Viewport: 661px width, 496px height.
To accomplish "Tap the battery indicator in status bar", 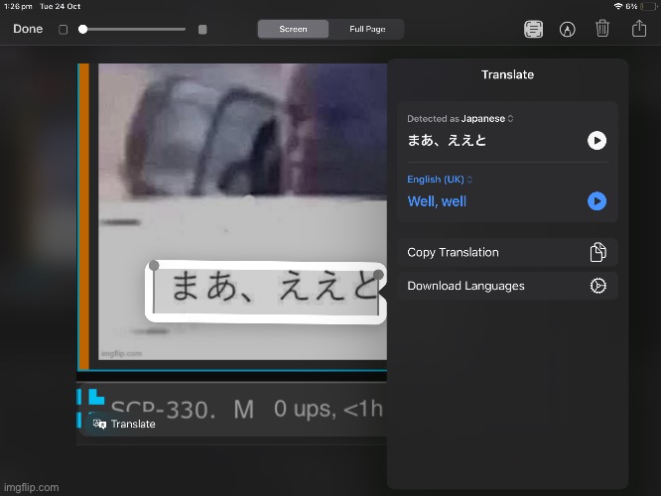I will (648, 6).
